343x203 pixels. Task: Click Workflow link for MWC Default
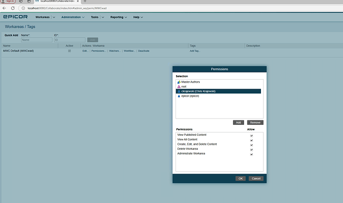click(129, 51)
